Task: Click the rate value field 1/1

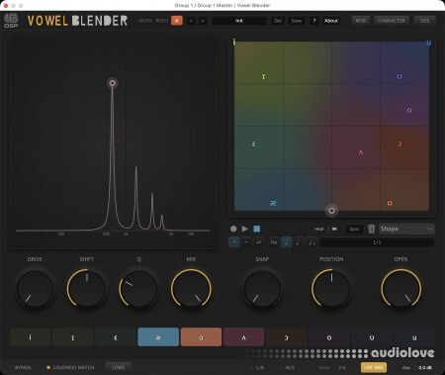Action: pos(377,242)
